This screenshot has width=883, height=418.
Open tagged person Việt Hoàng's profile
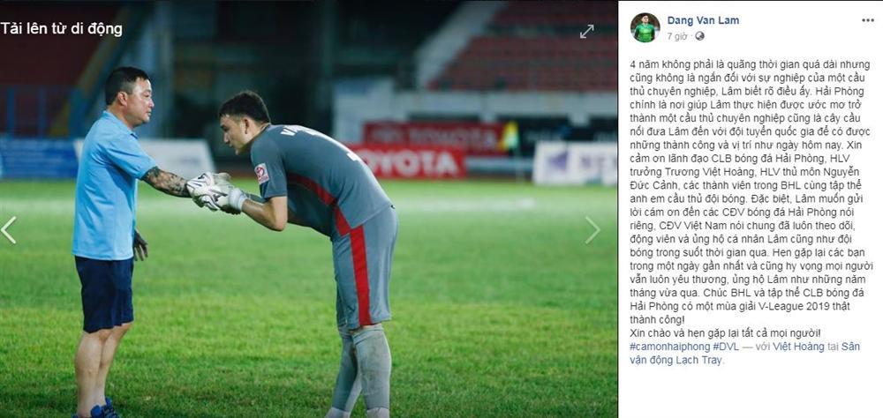[798, 347]
